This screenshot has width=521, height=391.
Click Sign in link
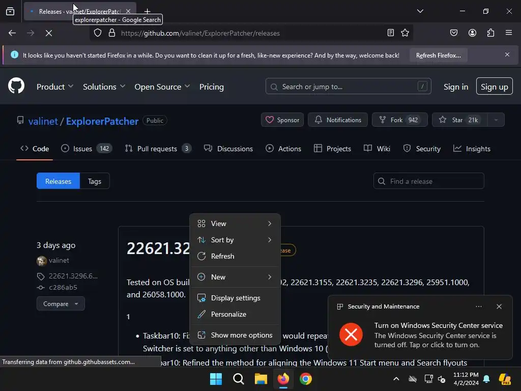tap(455, 87)
